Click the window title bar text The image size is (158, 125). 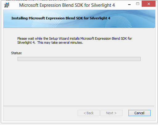[67, 5]
